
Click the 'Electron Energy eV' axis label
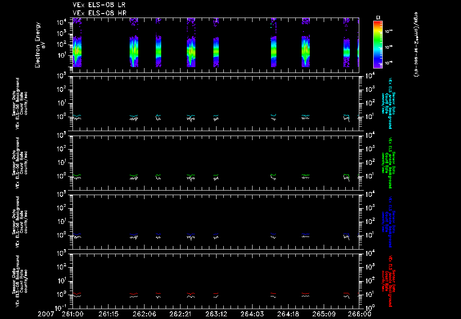(x=40, y=45)
